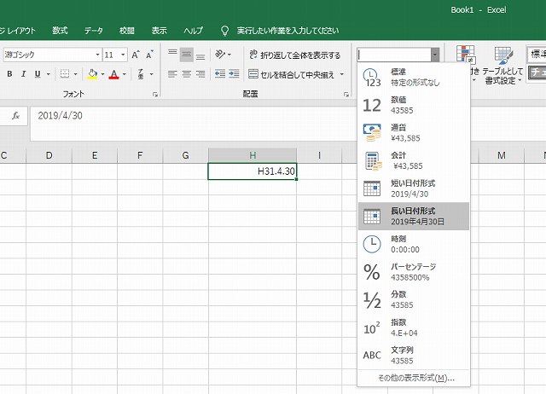Align text to top

click(172, 55)
